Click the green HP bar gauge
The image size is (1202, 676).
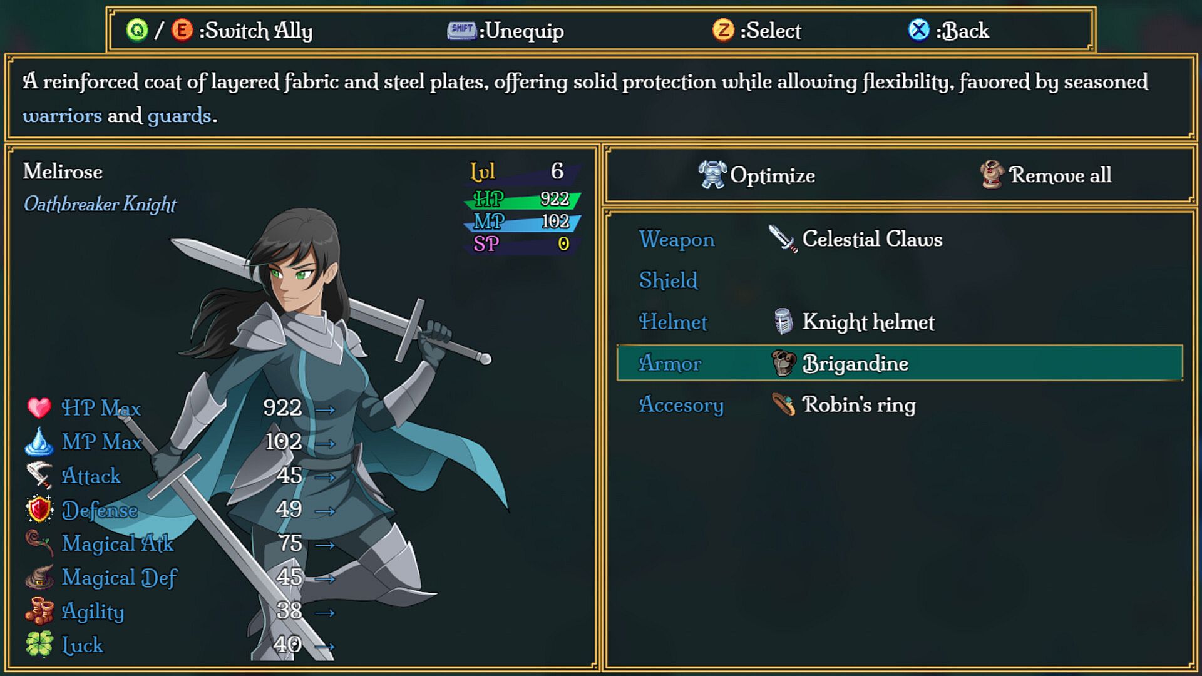[522, 200]
